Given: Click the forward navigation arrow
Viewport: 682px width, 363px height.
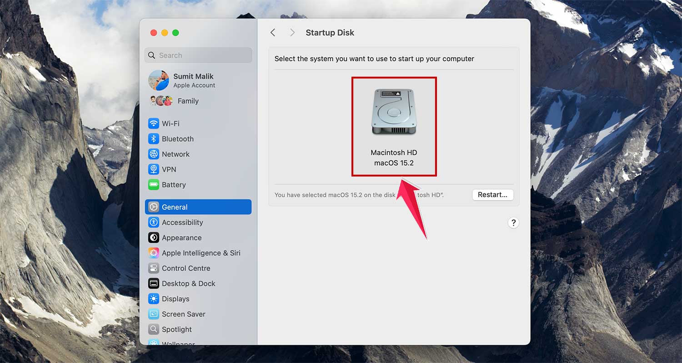Looking at the screenshot, I should point(292,32).
